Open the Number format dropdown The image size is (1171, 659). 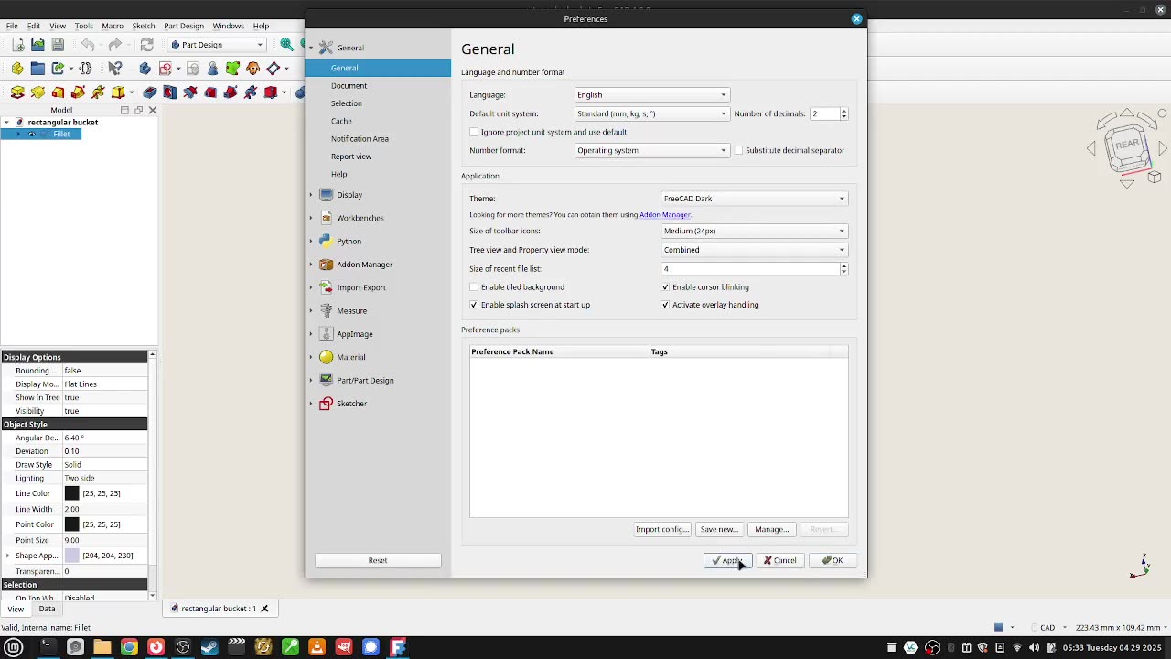651,151
